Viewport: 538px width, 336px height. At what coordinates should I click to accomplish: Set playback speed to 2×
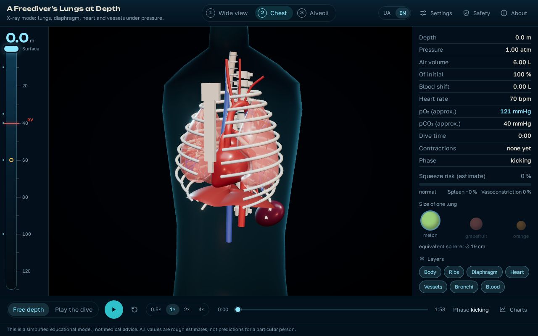[187, 310]
